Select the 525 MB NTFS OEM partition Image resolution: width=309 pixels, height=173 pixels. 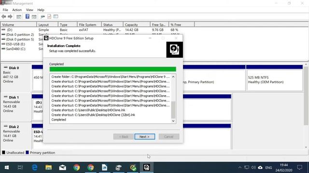click(x=274, y=78)
